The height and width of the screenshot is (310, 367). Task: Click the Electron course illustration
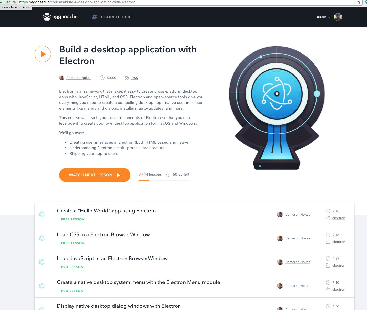pos(277,108)
